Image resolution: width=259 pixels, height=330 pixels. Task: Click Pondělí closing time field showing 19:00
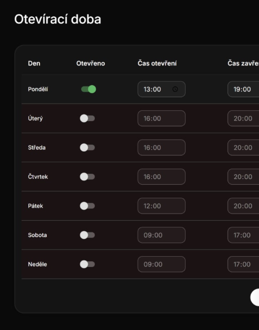(x=244, y=89)
